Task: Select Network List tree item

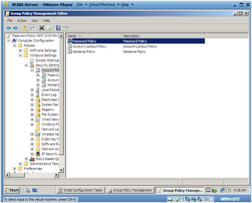Action: click(50, 129)
